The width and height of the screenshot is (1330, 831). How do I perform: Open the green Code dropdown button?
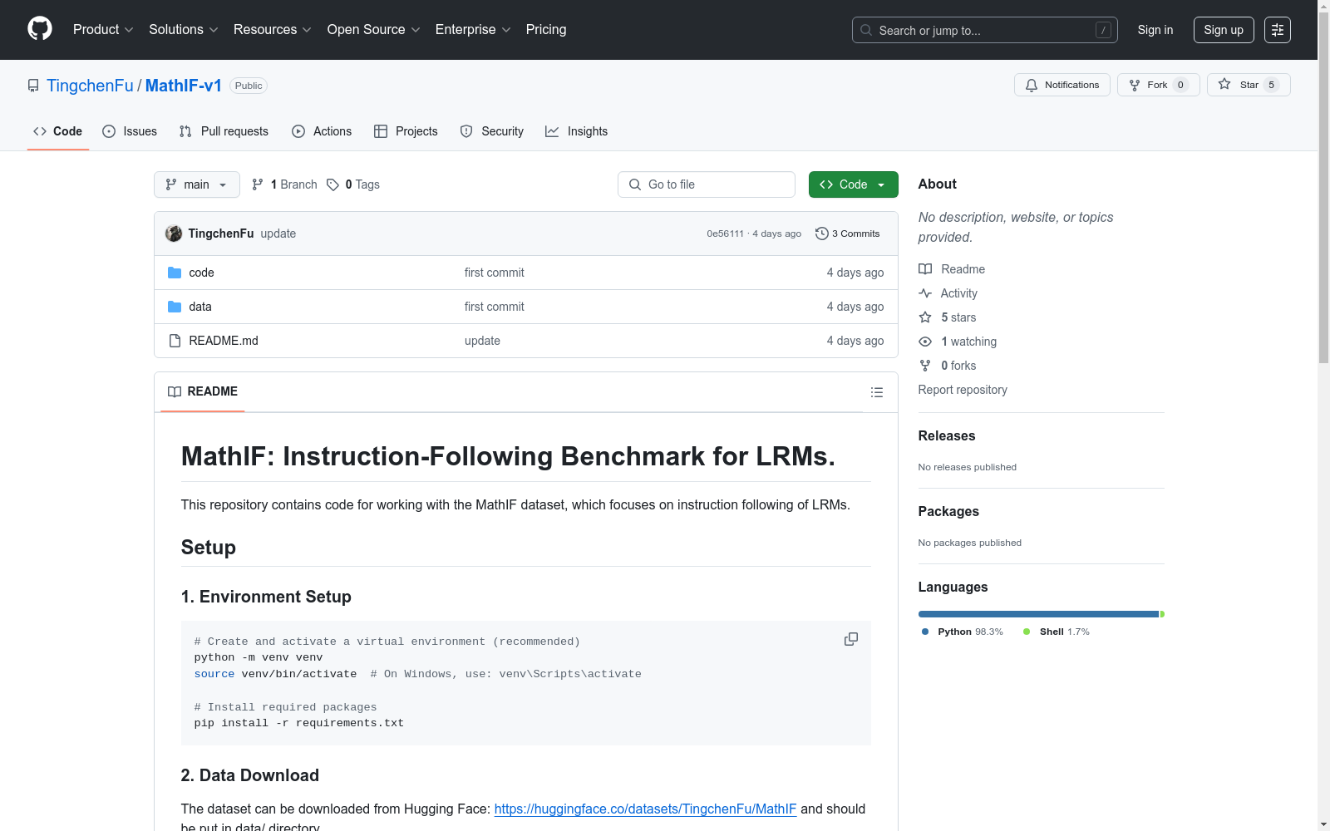[853, 184]
